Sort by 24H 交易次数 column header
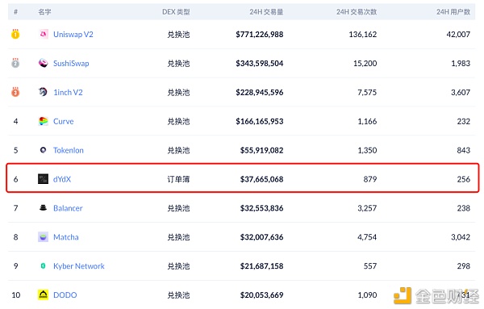 (x=357, y=12)
